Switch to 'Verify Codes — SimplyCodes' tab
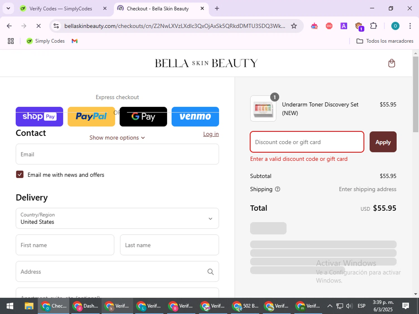The width and height of the screenshot is (419, 314). click(x=61, y=8)
